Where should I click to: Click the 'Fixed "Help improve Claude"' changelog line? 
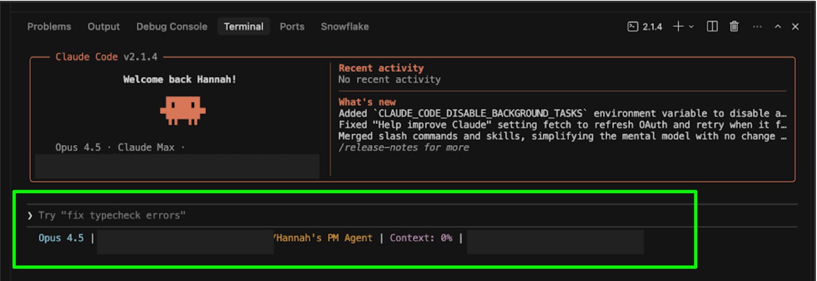coord(563,125)
